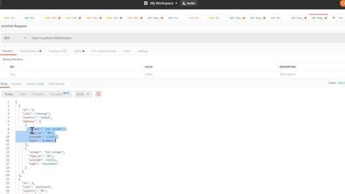Select the Pretty view button
Viewport: 345px width, 194px height.
pyautogui.click(x=9, y=94)
